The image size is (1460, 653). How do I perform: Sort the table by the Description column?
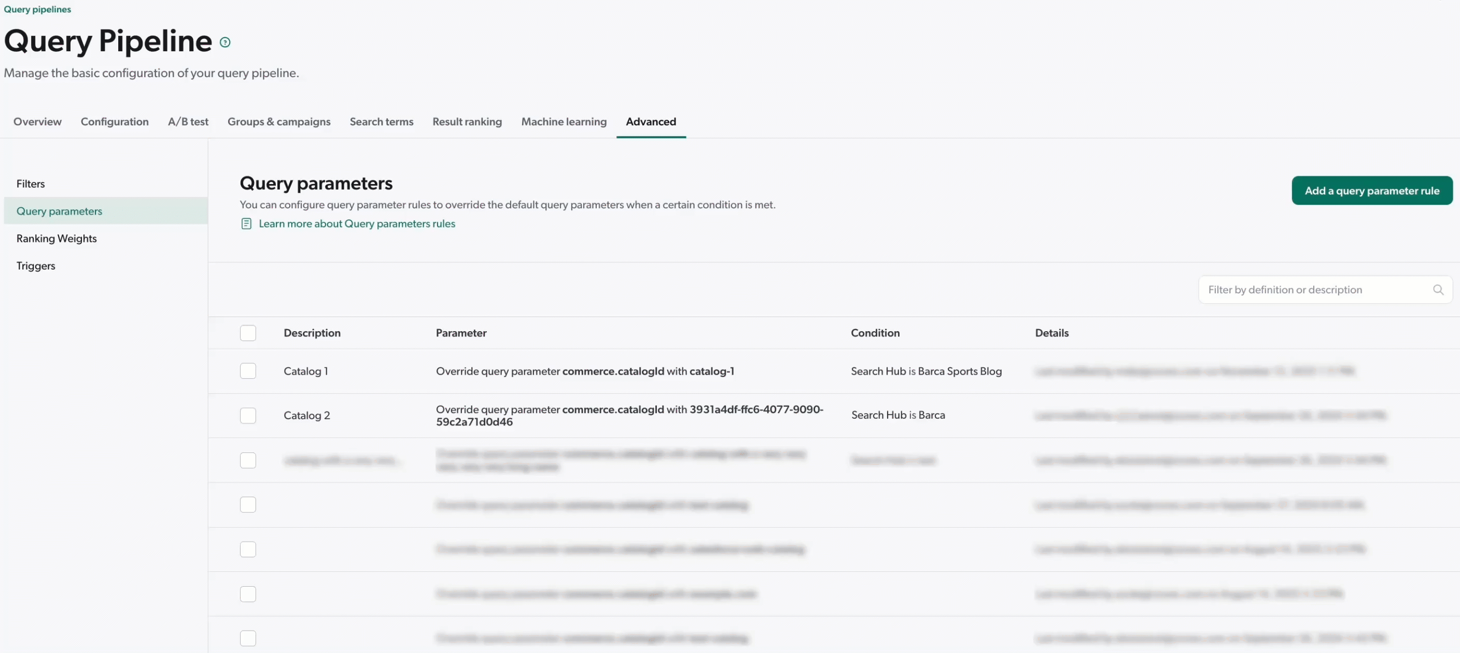[x=312, y=333]
